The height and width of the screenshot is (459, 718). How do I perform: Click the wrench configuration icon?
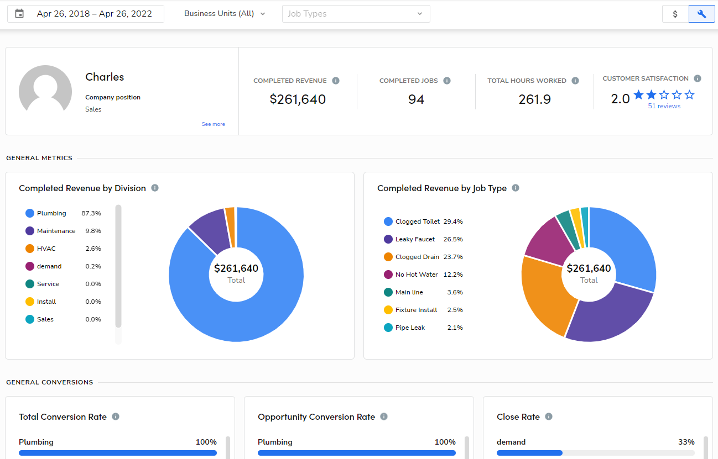pos(701,13)
